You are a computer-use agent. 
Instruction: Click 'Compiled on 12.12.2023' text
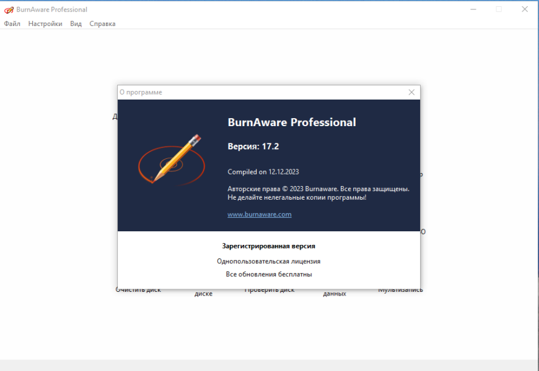[x=263, y=172]
